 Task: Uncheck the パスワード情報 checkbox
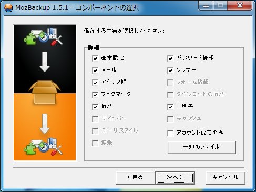click(x=170, y=58)
